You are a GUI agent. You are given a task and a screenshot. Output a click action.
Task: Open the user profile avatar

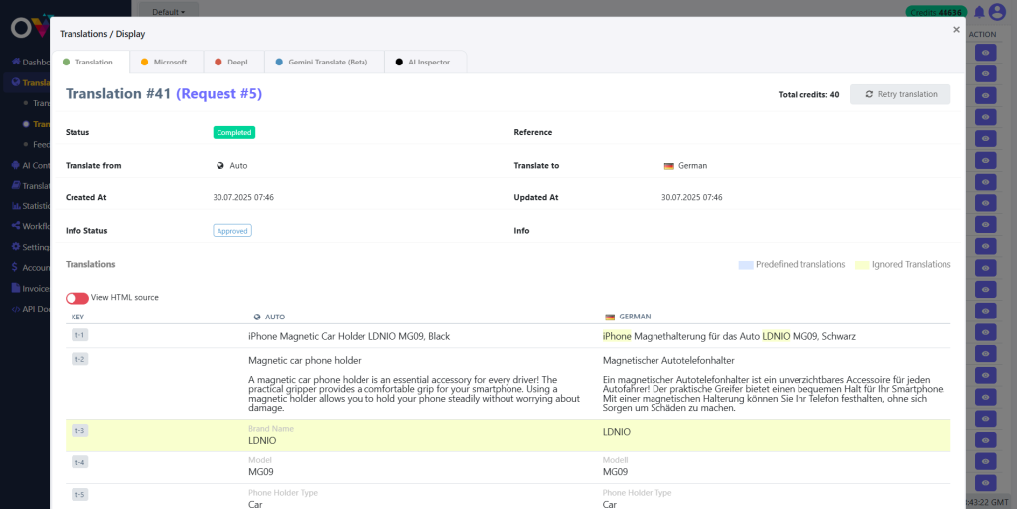[x=997, y=12]
